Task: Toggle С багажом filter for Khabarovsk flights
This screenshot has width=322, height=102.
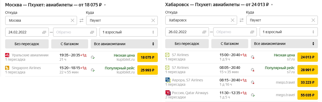Action: coord(230,44)
